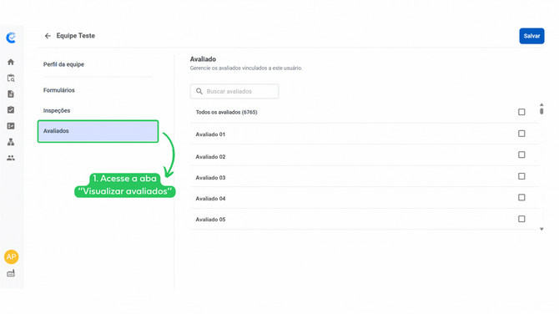Select the Avaliados tab
559x314 pixels.
pos(98,131)
